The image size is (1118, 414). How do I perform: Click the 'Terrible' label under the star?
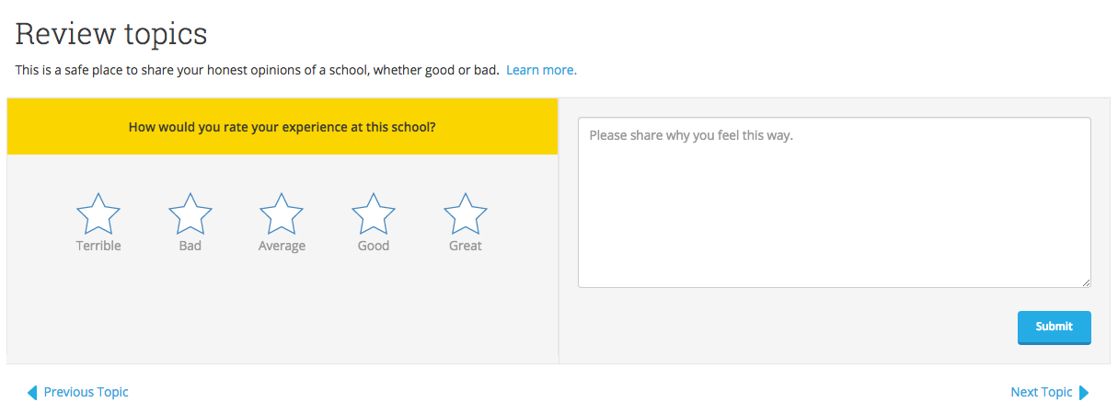98,246
